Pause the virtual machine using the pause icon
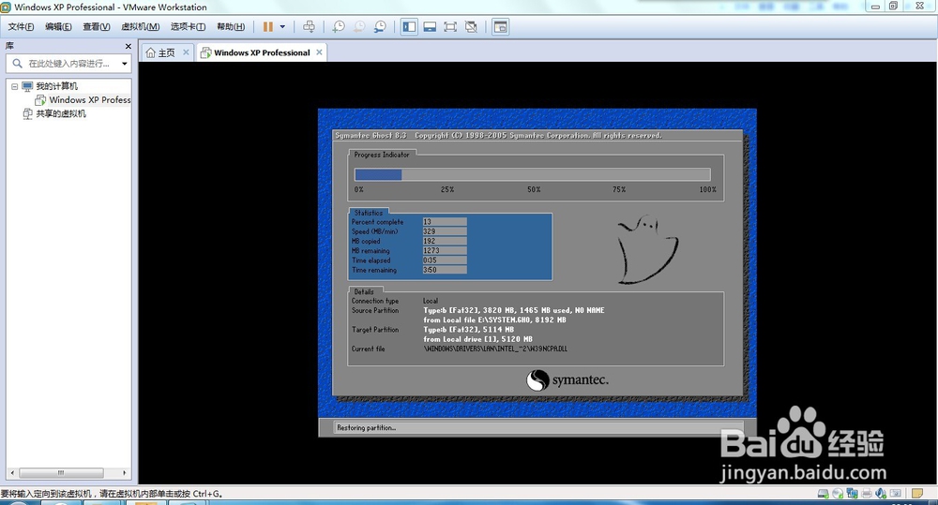938x505 pixels. click(268, 27)
